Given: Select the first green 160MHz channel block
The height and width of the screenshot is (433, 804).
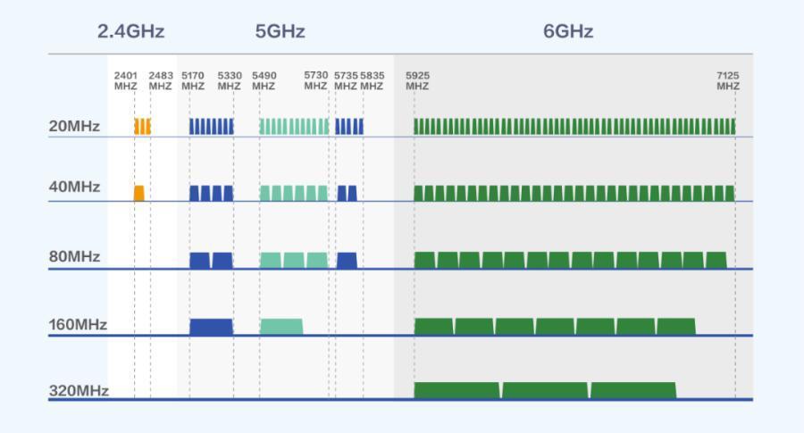Looking at the screenshot, I should 433,327.
